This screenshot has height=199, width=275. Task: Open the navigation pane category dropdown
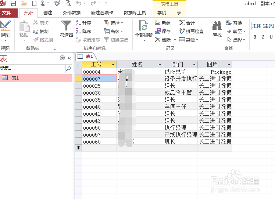(62, 58)
